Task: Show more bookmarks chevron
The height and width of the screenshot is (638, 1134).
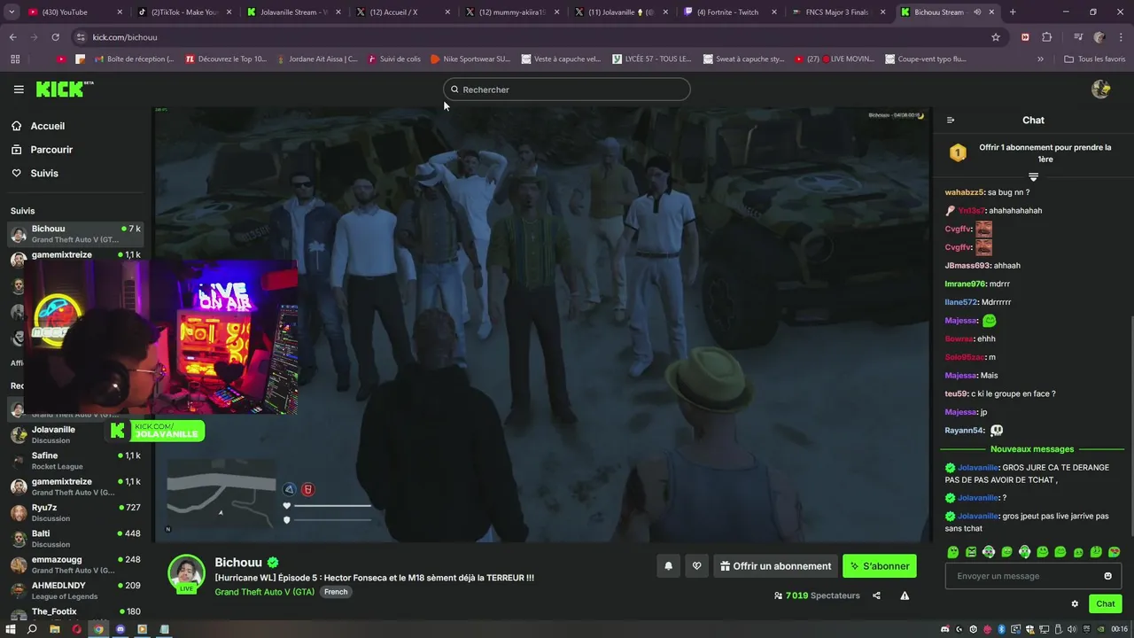Action: tap(1040, 59)
